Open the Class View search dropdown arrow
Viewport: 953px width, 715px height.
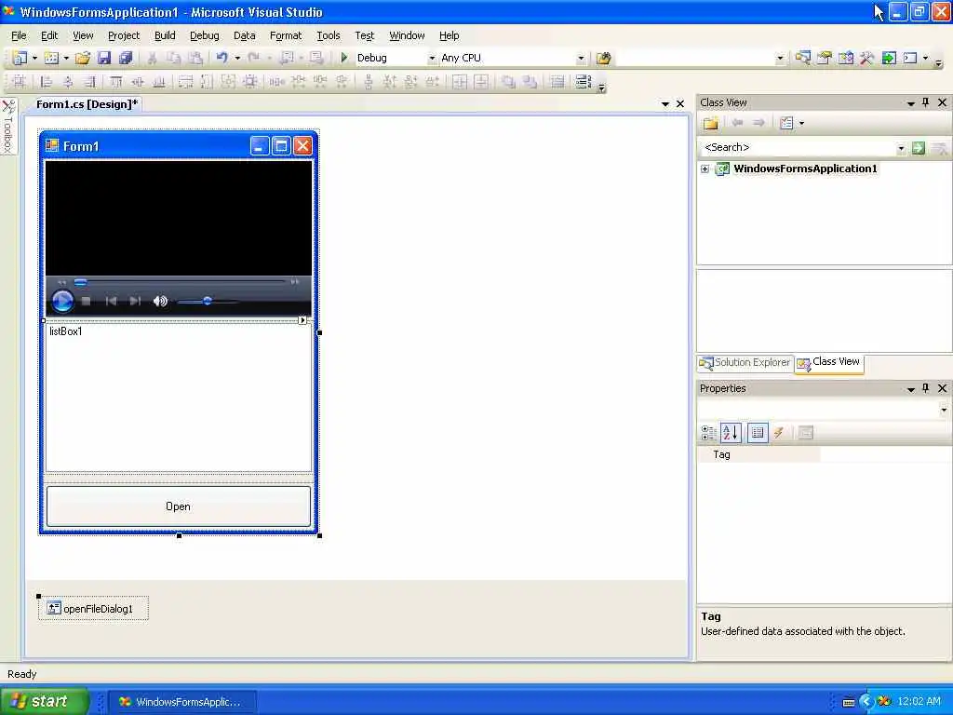(x=901, y=148)
